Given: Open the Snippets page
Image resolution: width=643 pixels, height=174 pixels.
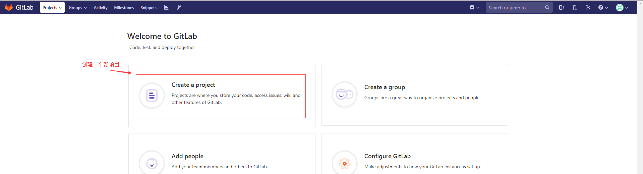Looking at the screenshot, I should tap(149, 7).
